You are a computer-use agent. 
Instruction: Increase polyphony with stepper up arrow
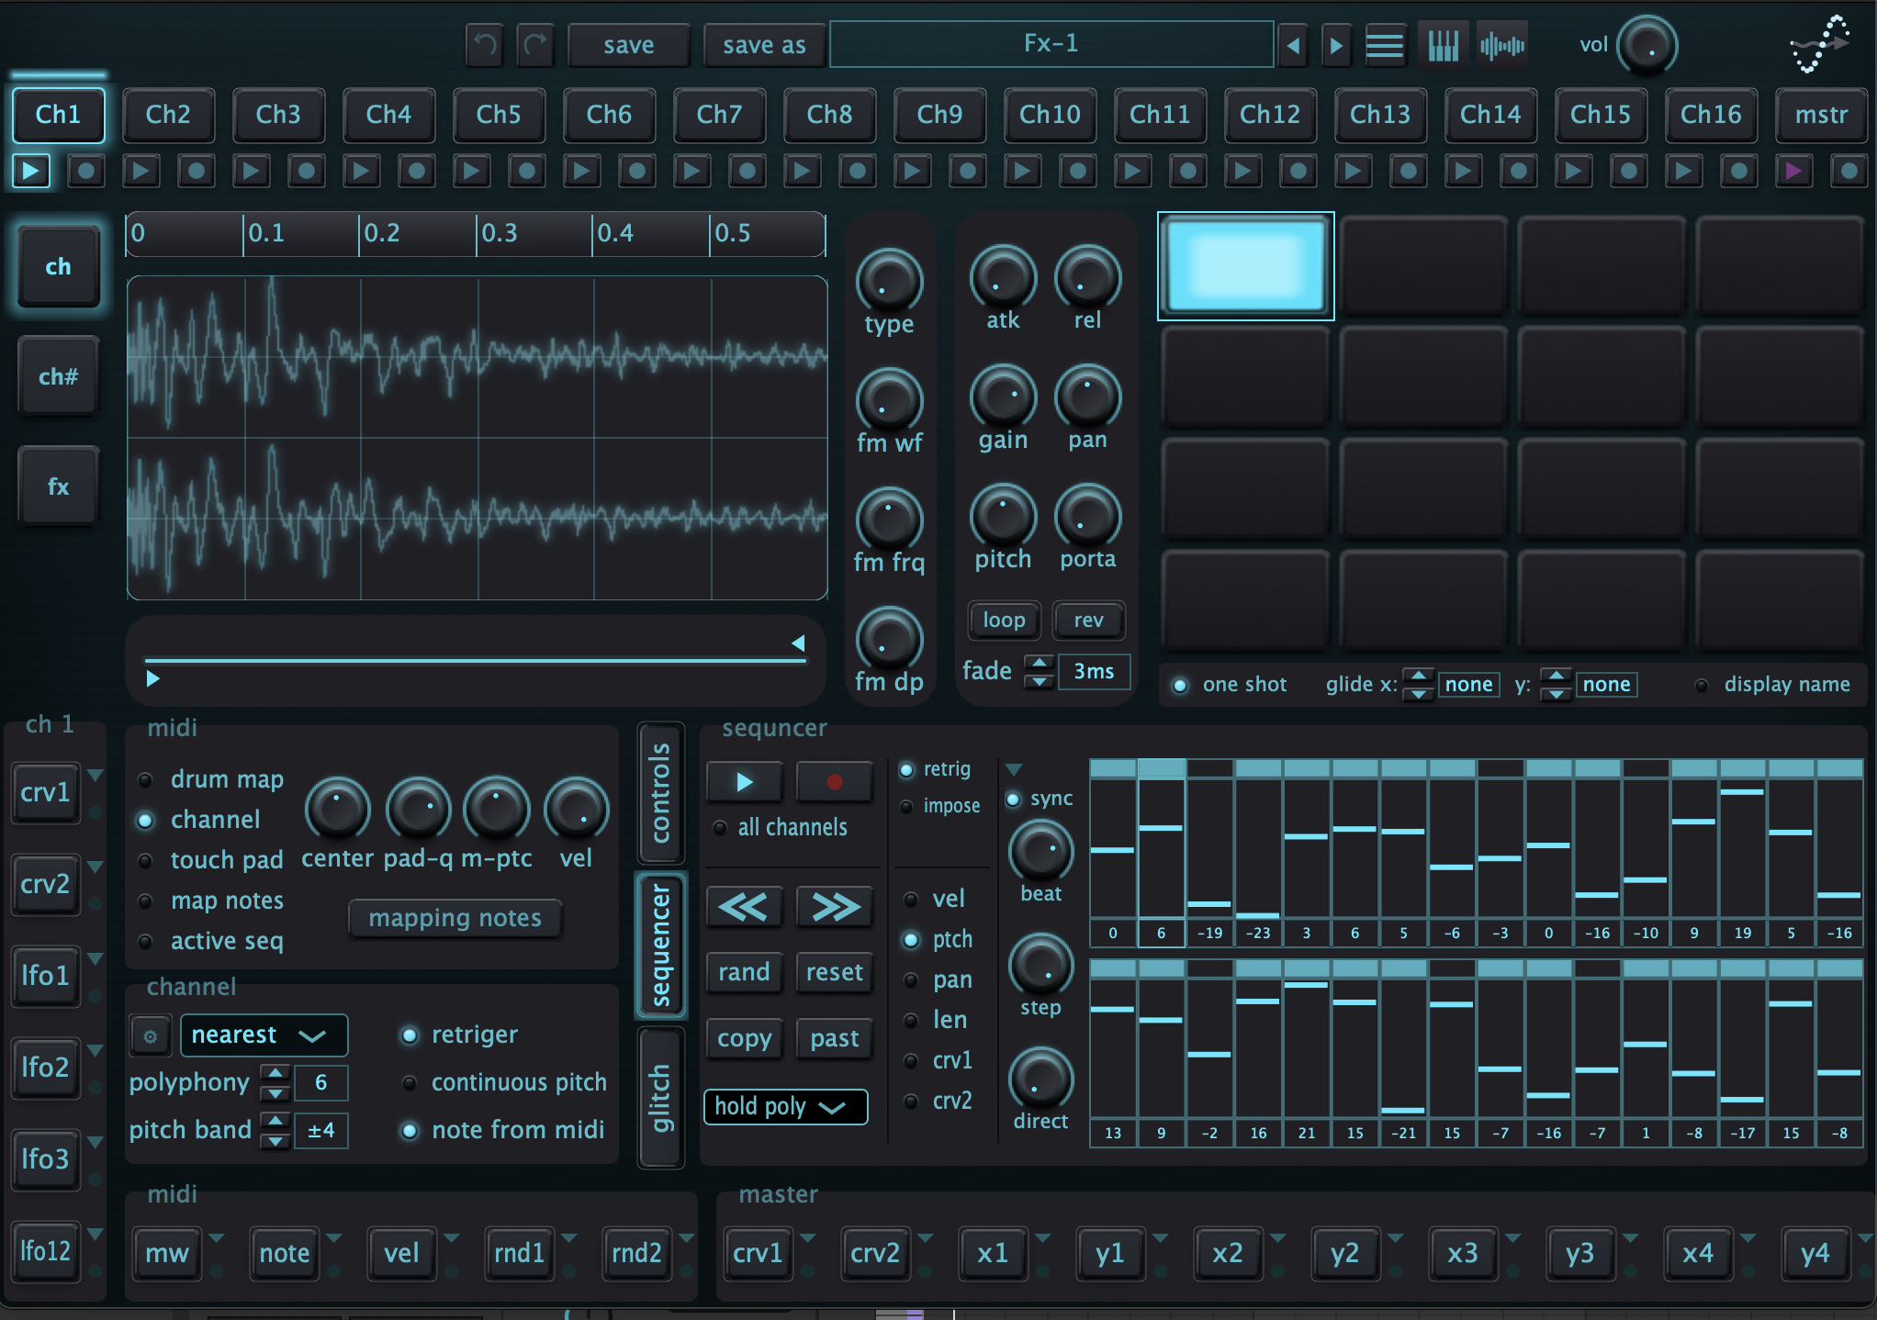pyautogui.click(x=275, y=1073)
